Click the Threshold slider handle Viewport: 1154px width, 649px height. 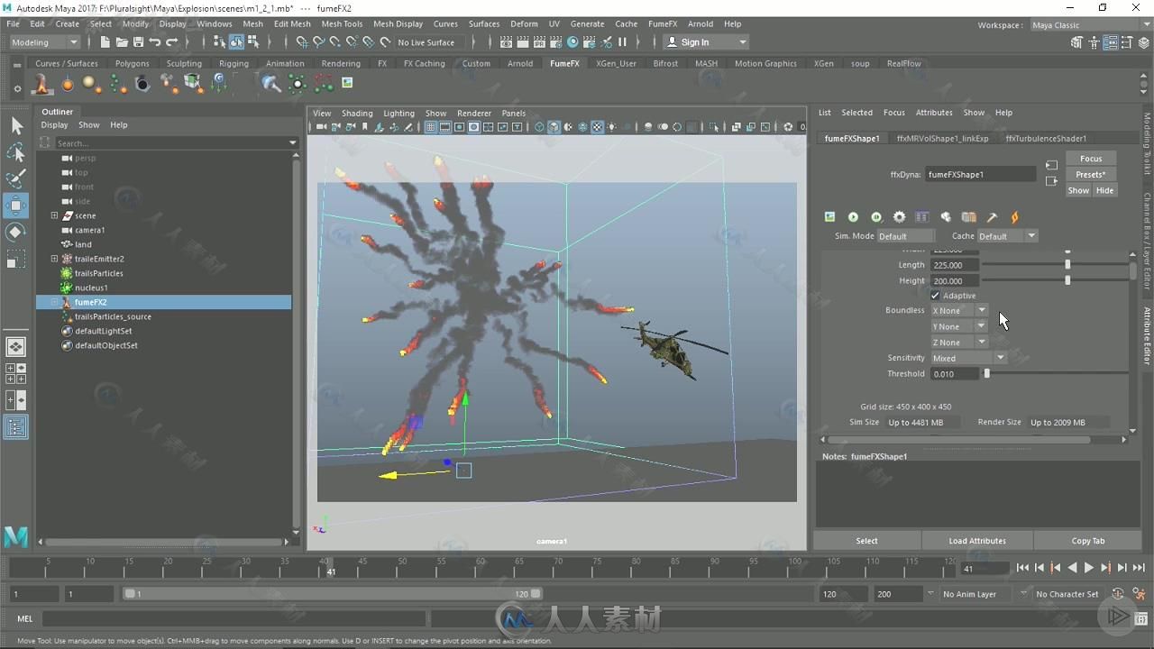click(986, 374)
